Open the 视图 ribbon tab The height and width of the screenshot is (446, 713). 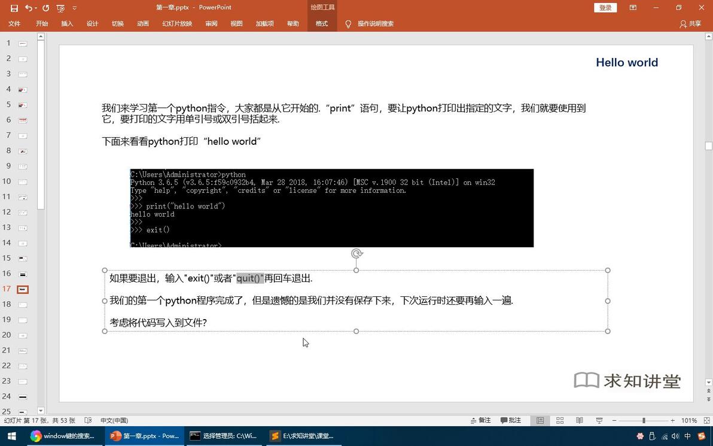coord(236,24)
